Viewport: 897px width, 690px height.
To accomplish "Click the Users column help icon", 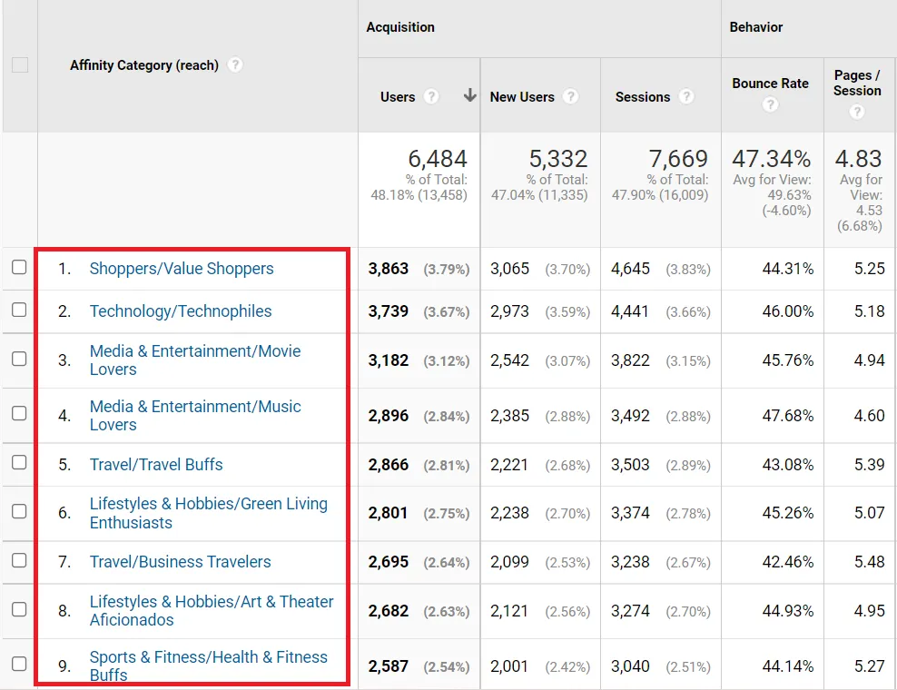I will pyautogui.click(x=431, y=97).
